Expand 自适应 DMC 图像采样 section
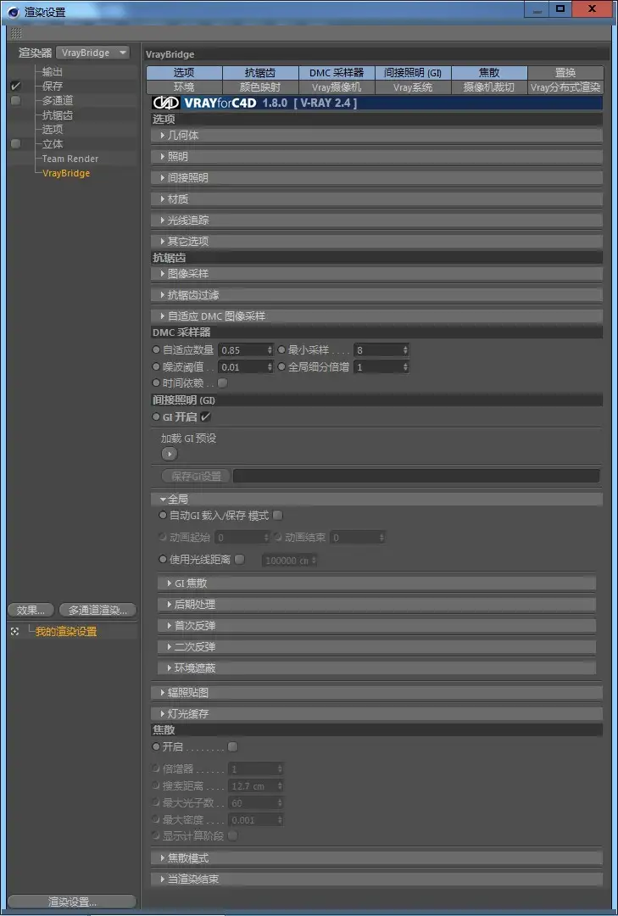This screenshot has height=916, width=618. [x=376, y=316]
